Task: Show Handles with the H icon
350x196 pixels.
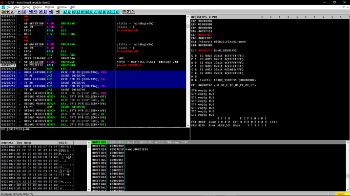Action: tap(87, 12)
